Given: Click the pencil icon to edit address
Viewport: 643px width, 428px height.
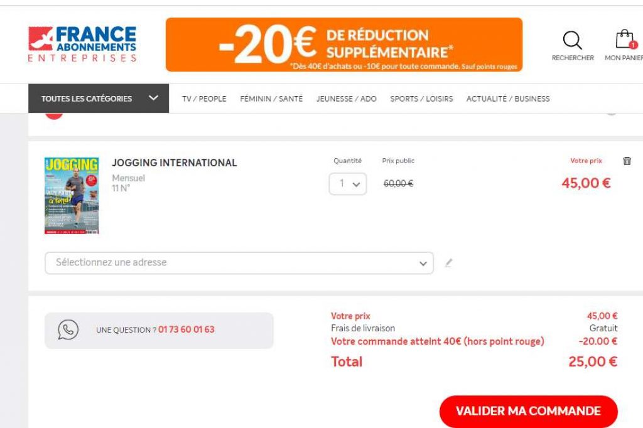Looking at the screenshot, I should (448, 263).
